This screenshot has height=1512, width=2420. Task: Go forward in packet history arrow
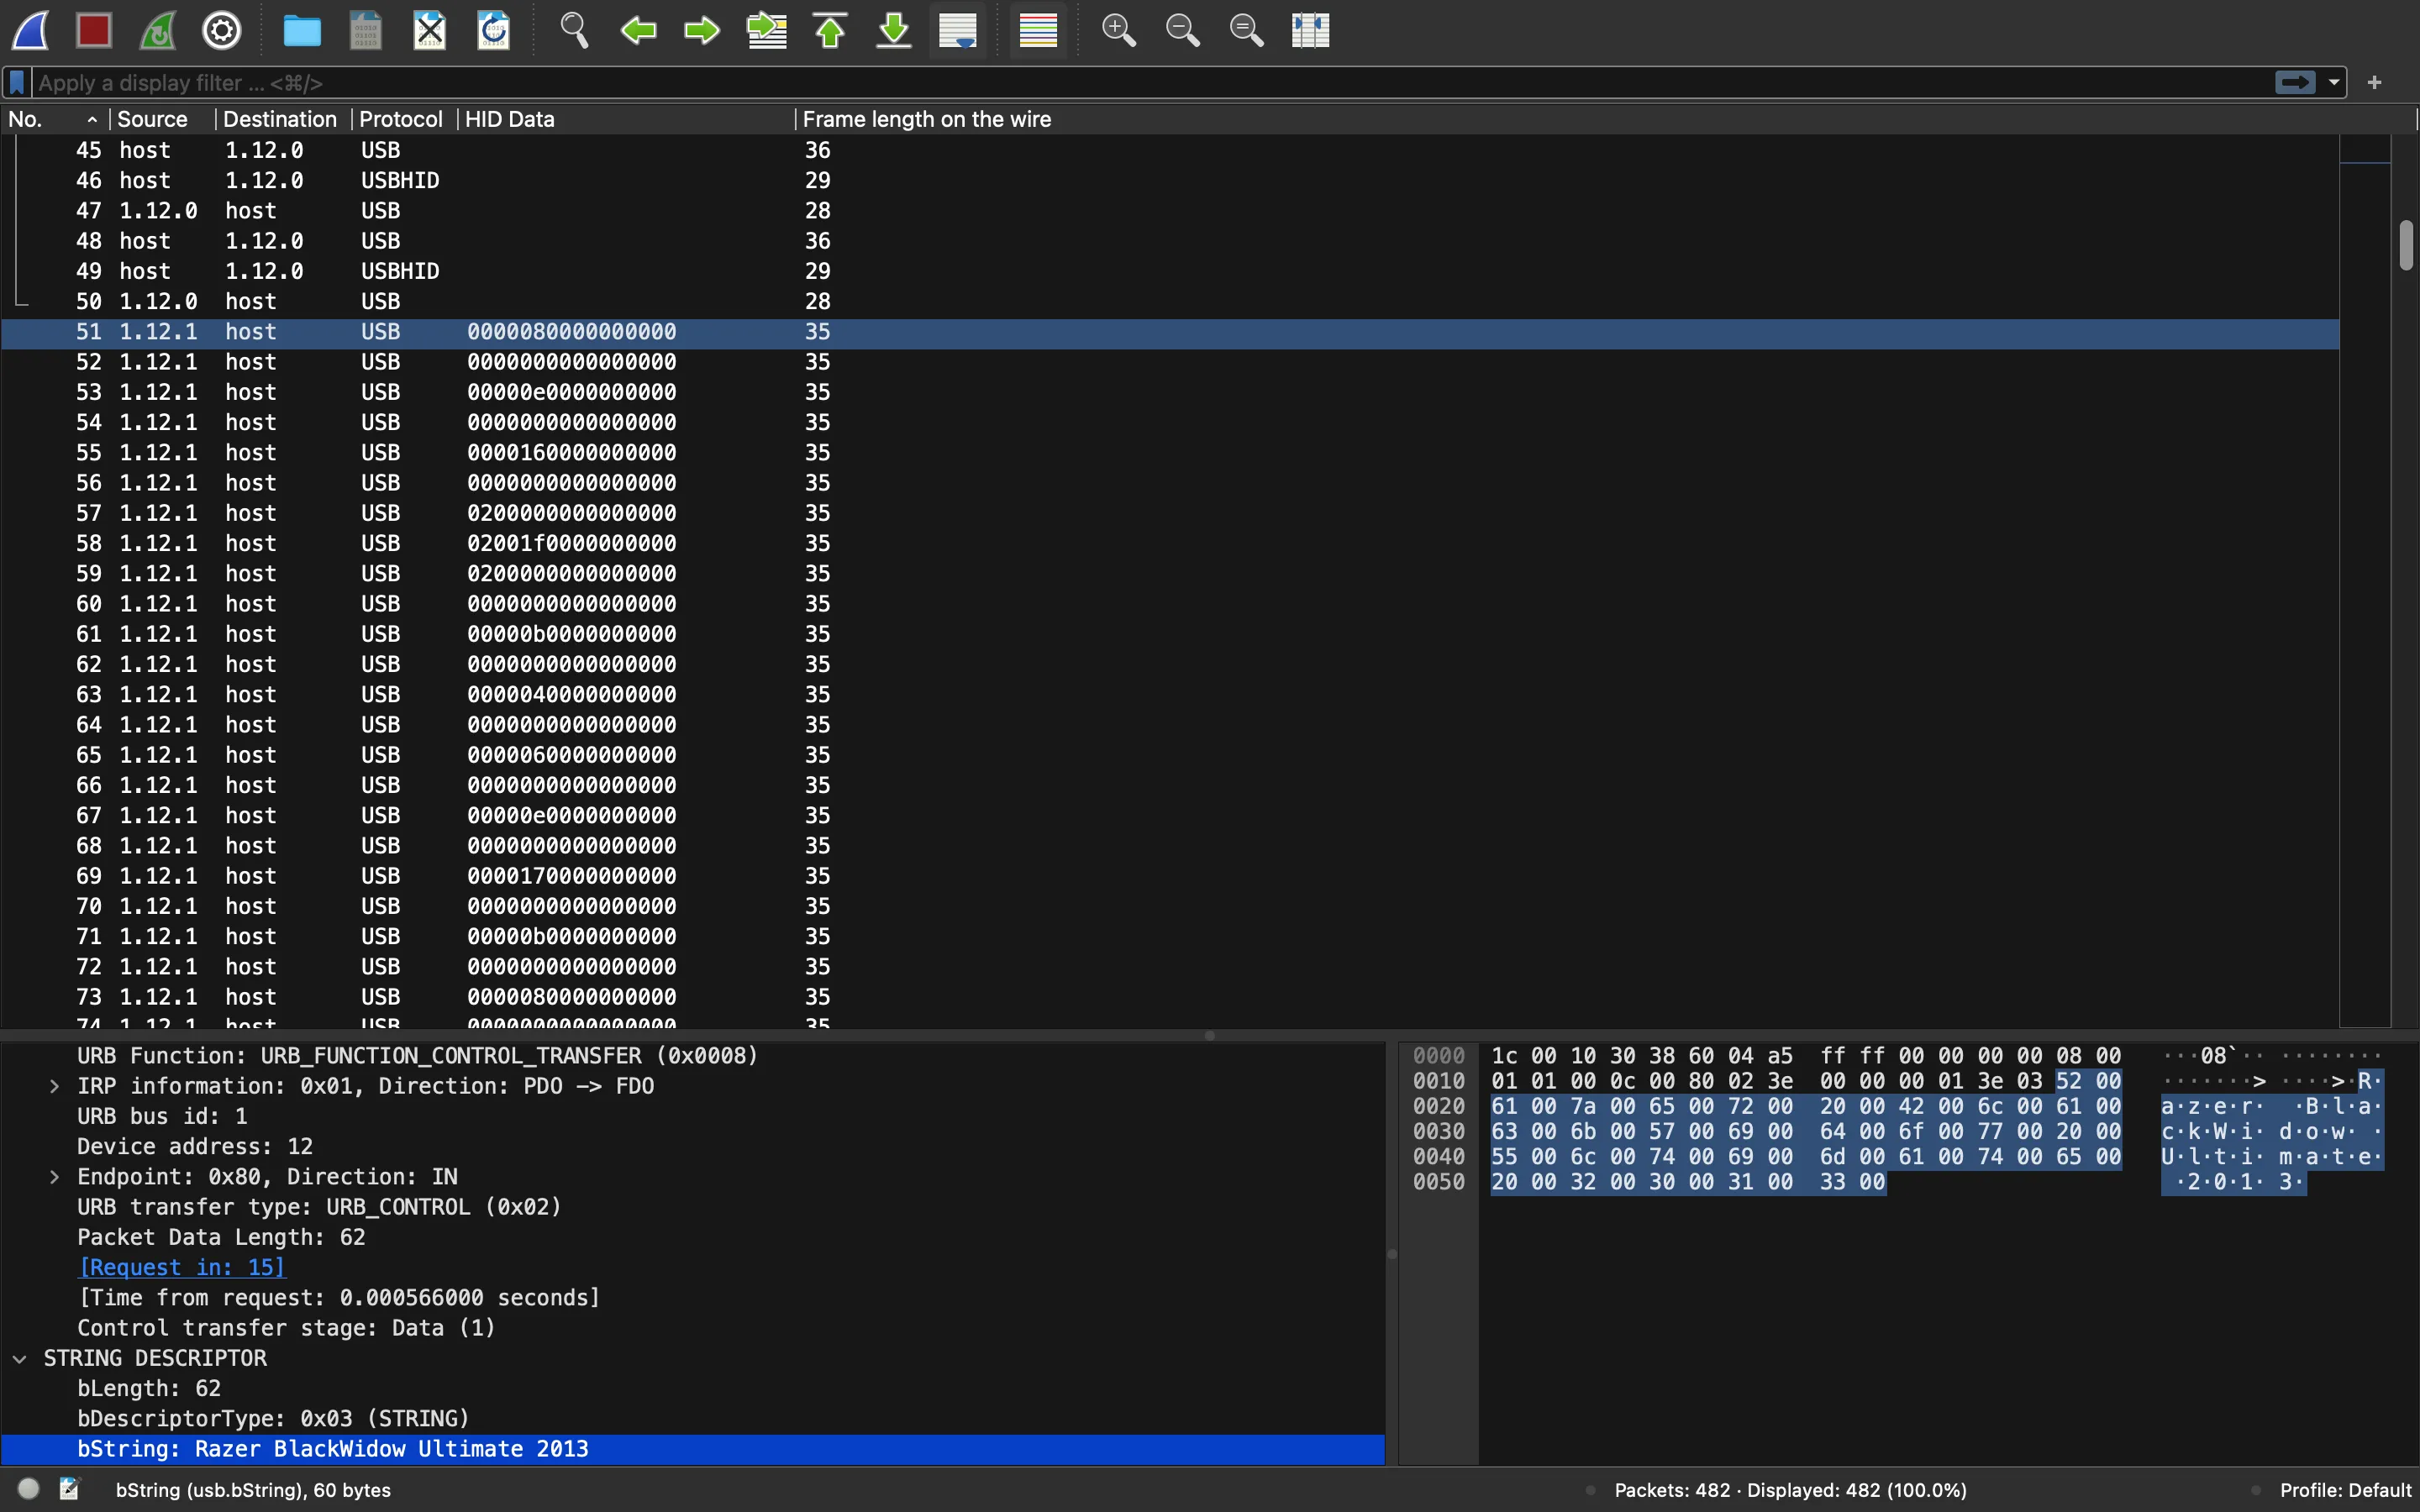pos(702,30)
